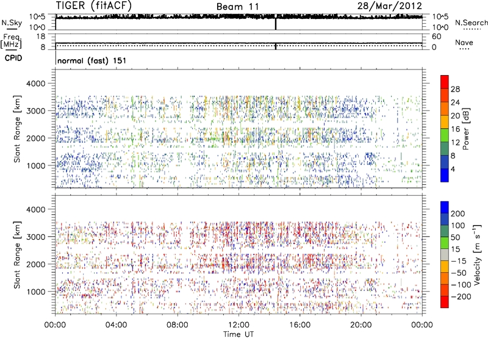The height and width of the screenshot is (338, 488).
Task: Click the 'Beam 11' heading
Action: tap(237, 7)
